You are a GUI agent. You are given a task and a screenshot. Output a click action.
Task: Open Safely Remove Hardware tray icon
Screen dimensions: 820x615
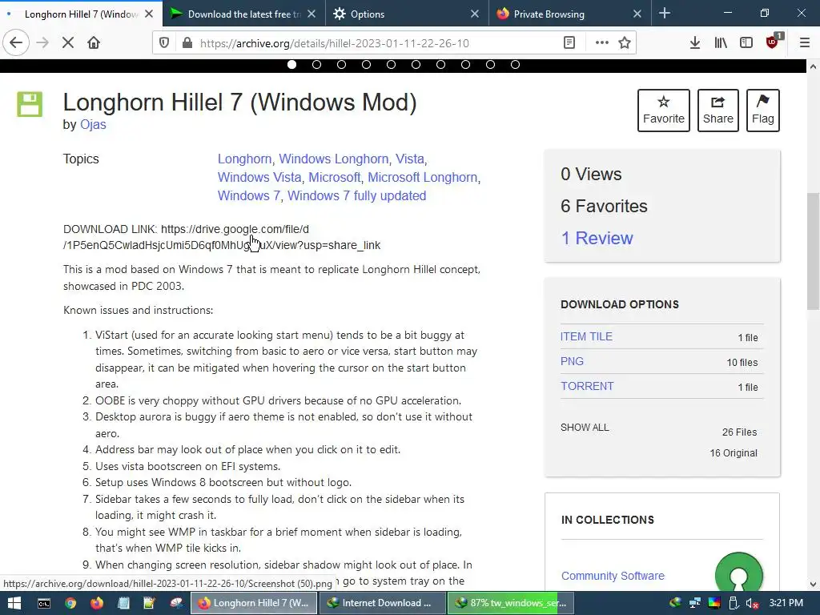(734, 604)
